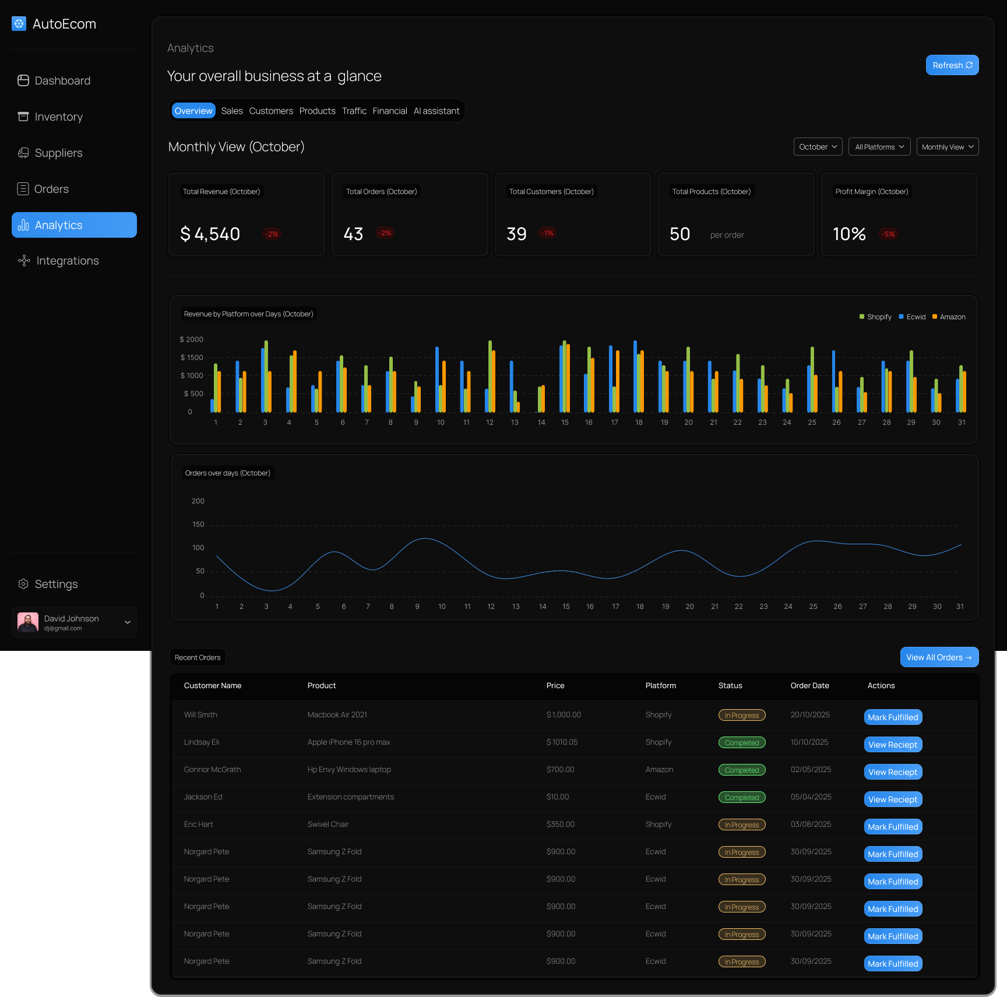Click the AutoEcom logo icon
The height and width of the screenshot is (997, 1007).
(x=19, y=23)
